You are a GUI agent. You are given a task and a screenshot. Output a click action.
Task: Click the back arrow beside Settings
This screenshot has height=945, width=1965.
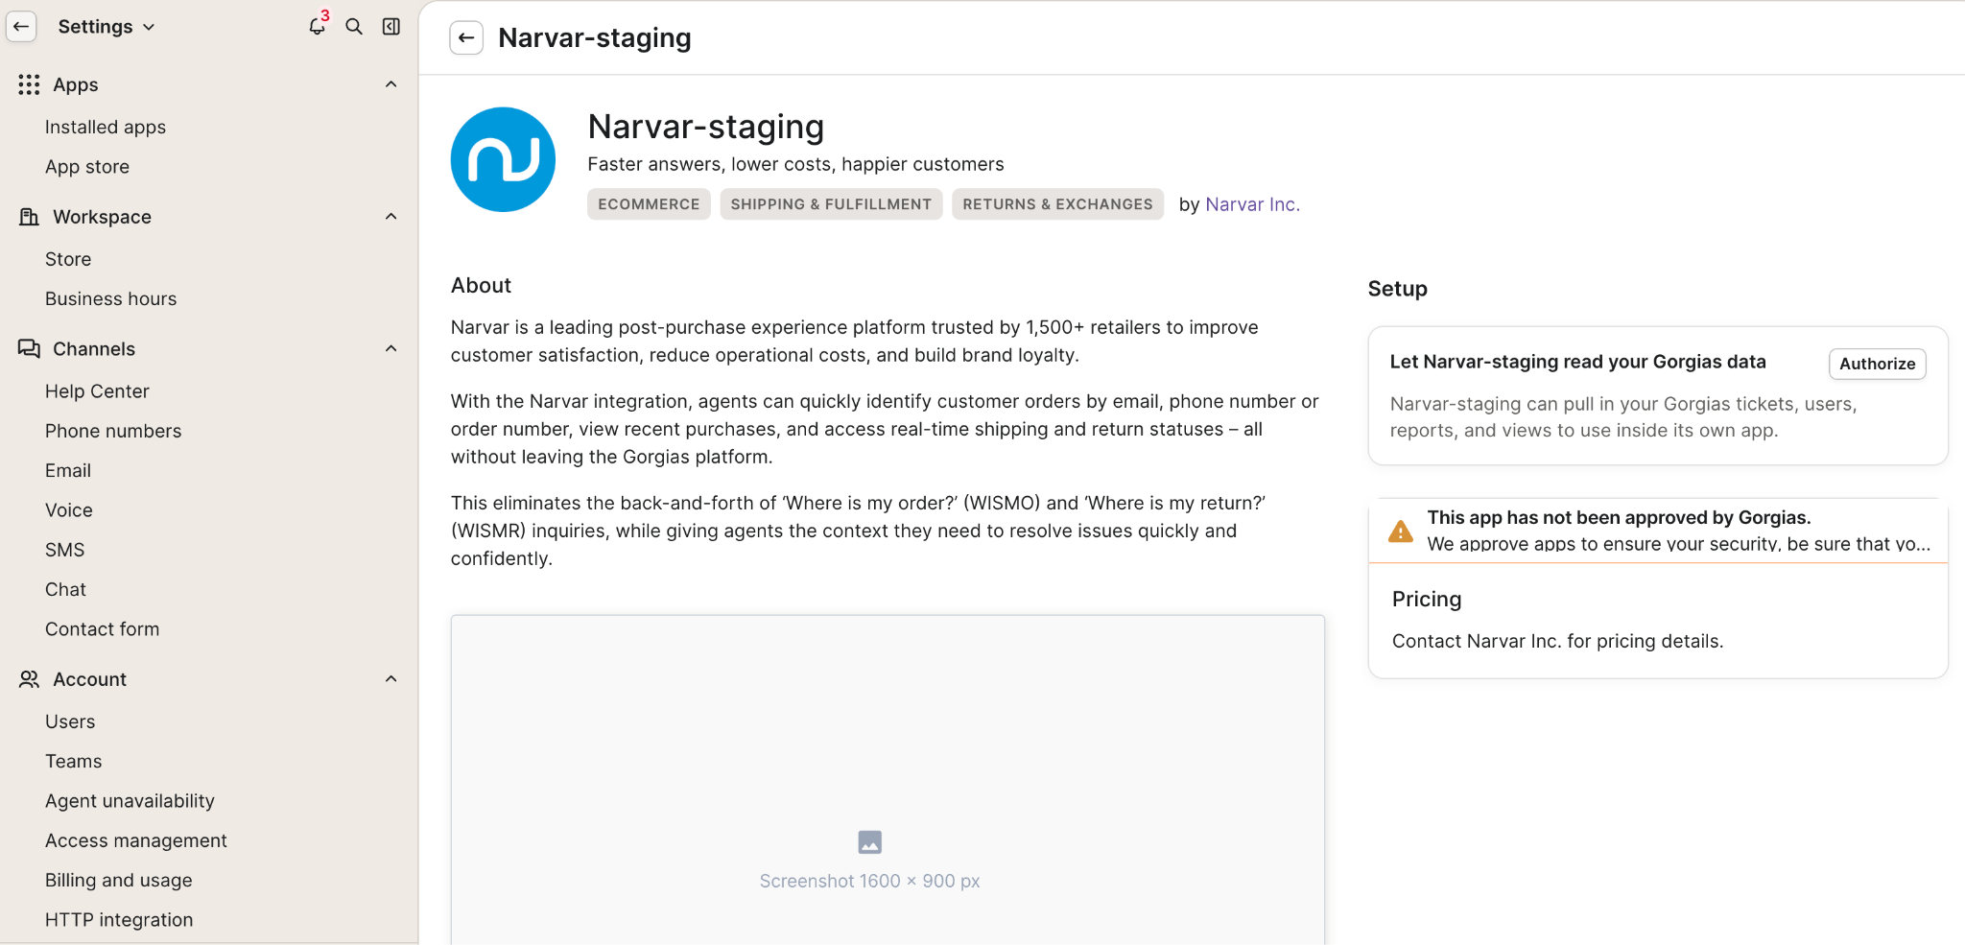click(21, 27)
